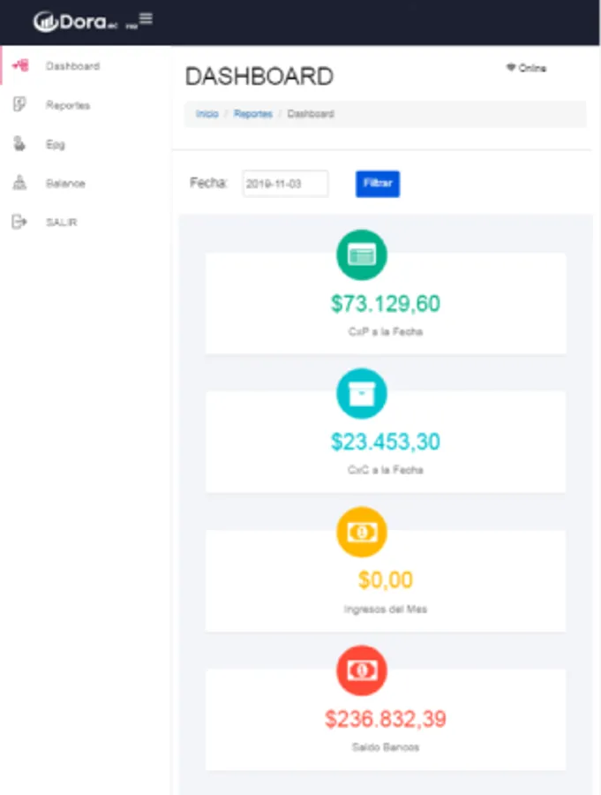The width and height of the screenshot is (601, 795).
Task: Click the Online status text
Action: click(532, 68)
